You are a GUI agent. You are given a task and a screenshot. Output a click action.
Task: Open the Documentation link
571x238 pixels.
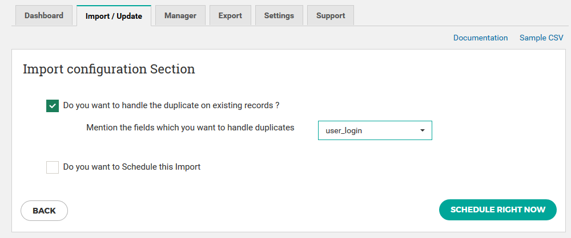480,38
